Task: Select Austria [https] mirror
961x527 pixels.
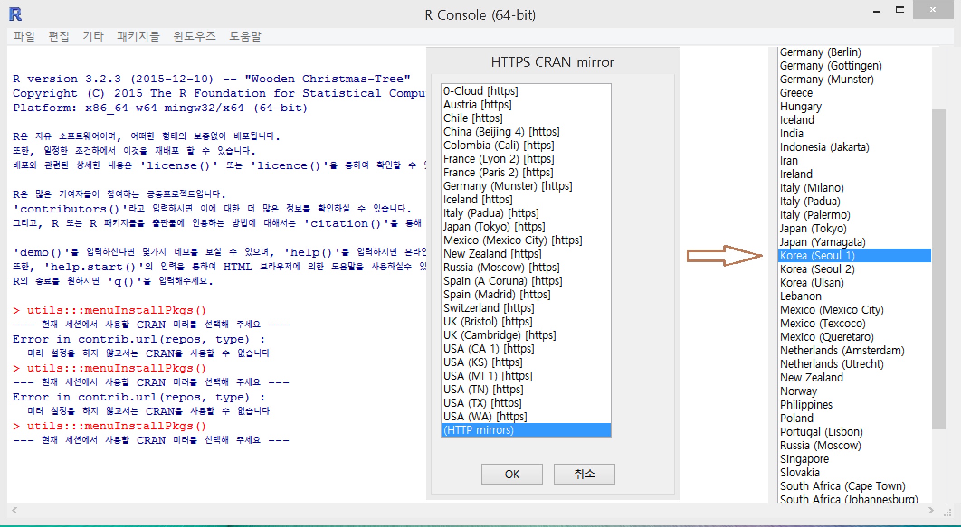Action: click(x=526, y=104)
